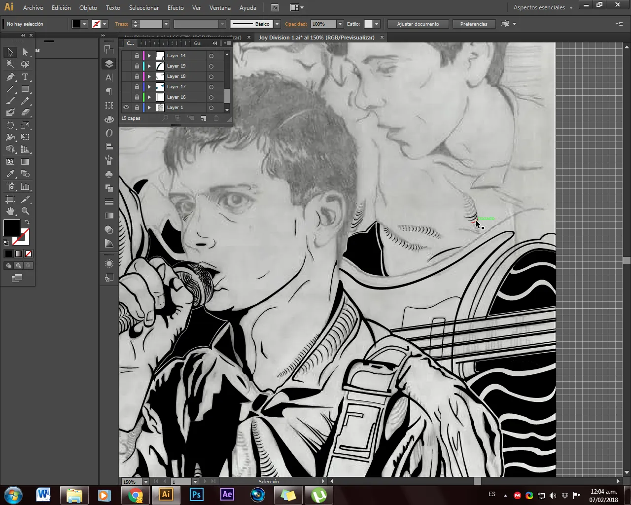The image size is (631, 505).
Task: Click the new layer icon in Layers panel
Action: pyautogui.click(x=203, y=118)
